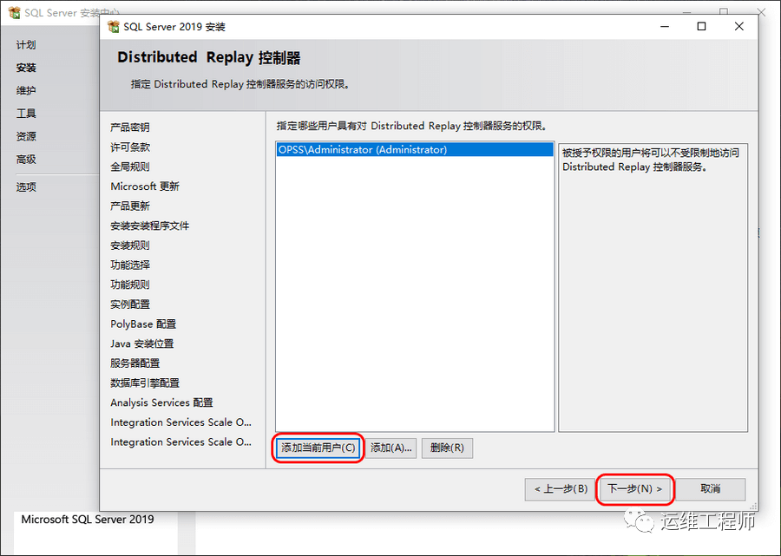The image size is (781, 556).
Task: Select 安装安装程序文件 step
Action: tap(150, 226)
